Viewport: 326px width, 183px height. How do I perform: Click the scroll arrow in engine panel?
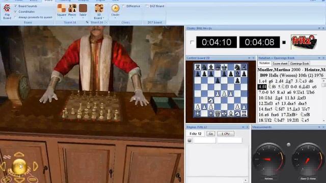(246, 180)
